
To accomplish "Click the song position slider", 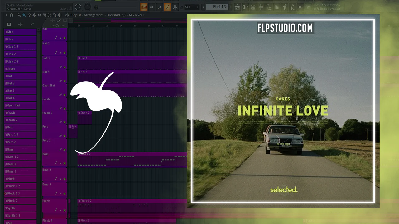I will pos(115,7).
